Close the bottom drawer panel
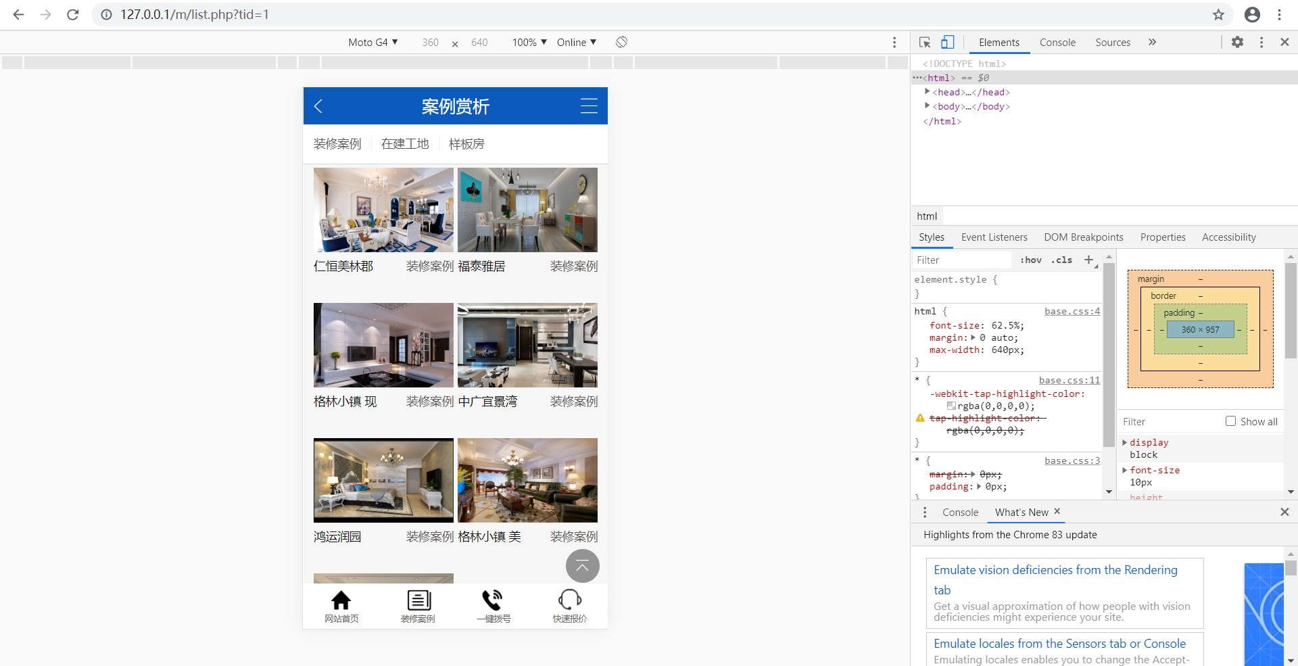The image size is (1298, 666). tap(1284, 513)
